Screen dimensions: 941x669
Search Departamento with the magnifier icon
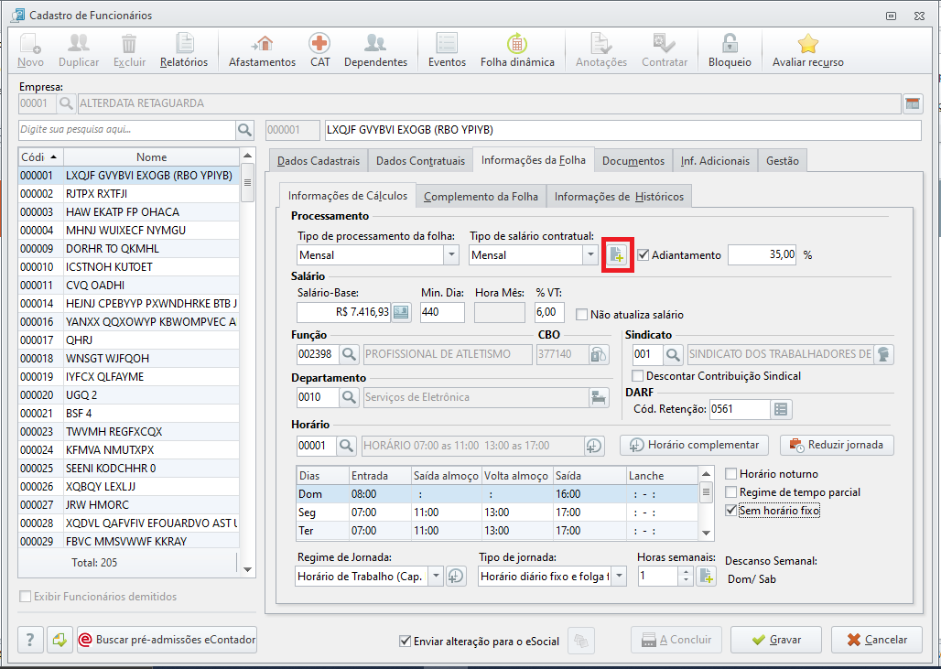350,397
